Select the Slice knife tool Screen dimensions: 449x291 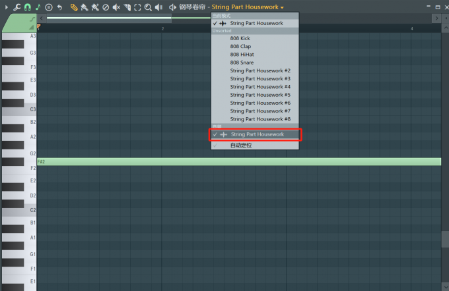pyautogui.click(x=127, y=7)
